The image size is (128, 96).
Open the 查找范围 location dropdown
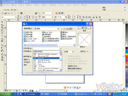[58, 29]
